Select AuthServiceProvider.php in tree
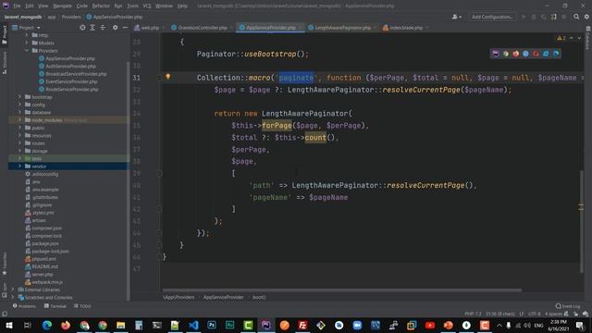592x333 pixels. (x=70, y=66)
